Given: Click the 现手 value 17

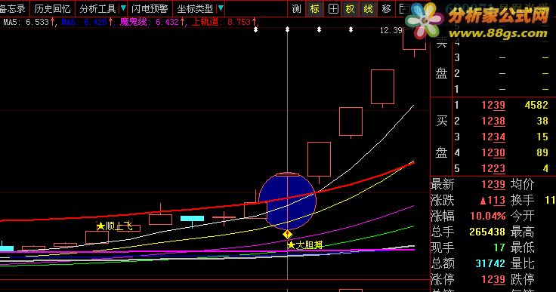Looking at the screenshot, I should [499, 247].
